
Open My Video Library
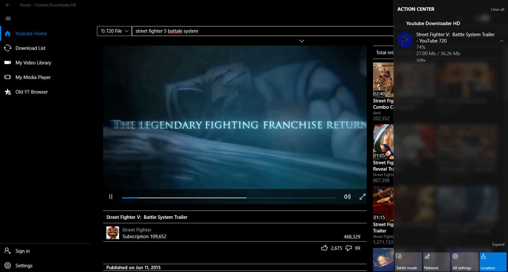point(45,63)
